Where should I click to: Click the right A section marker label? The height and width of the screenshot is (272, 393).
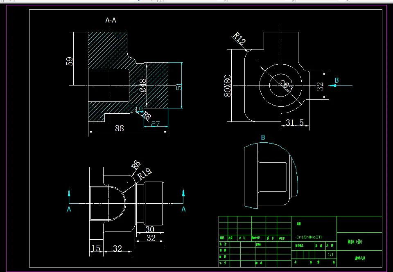point(183,209)
